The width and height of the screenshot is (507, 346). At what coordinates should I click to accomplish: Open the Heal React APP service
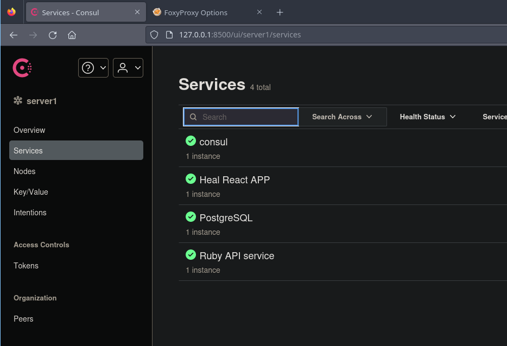(235, 180)
